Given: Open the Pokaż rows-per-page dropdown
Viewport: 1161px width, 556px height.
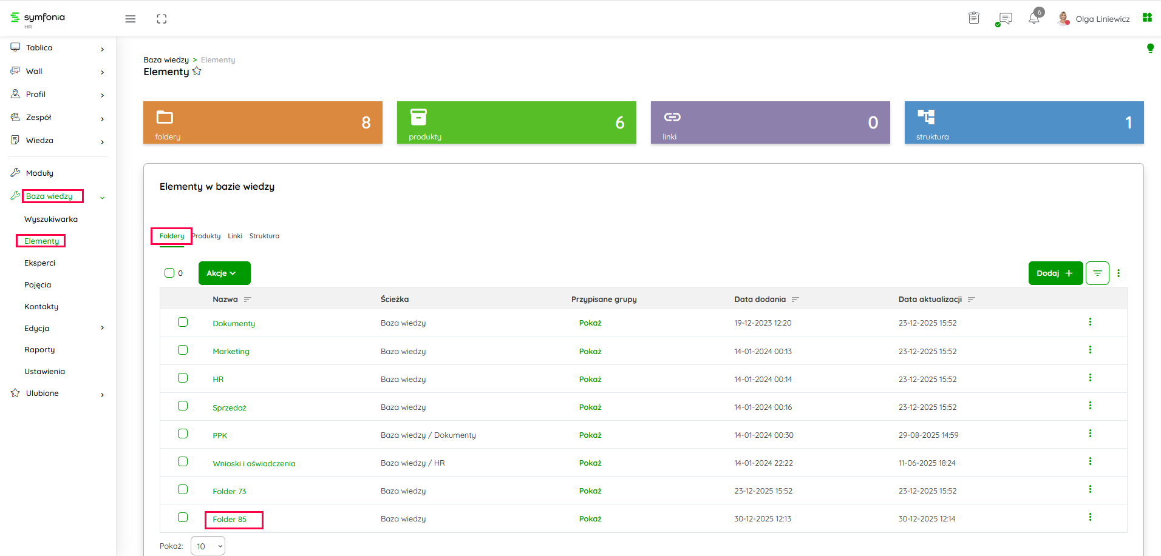Looking at the screenshot, I should [208, 546].
